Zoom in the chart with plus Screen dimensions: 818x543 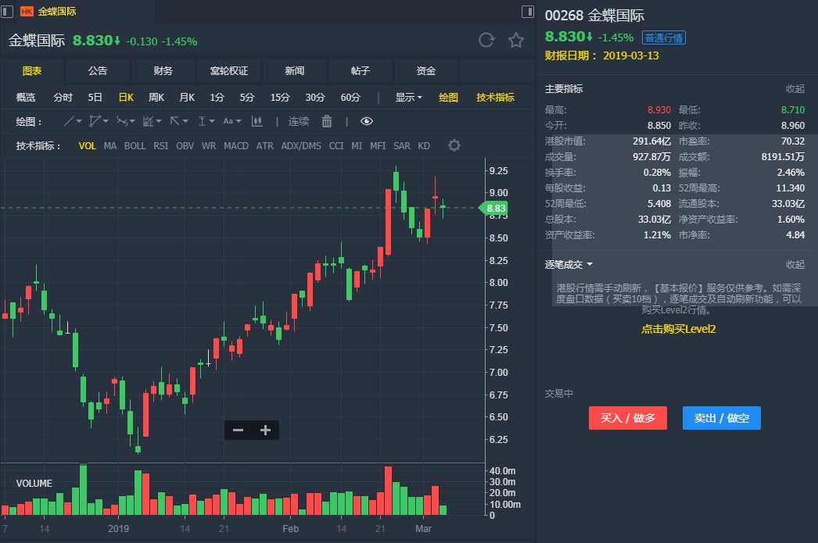coord(265,430)
